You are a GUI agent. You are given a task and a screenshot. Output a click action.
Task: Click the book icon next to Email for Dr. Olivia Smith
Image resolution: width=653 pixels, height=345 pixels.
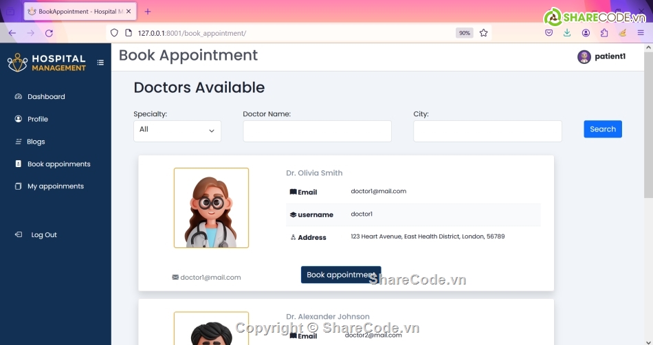click(294, 192)
